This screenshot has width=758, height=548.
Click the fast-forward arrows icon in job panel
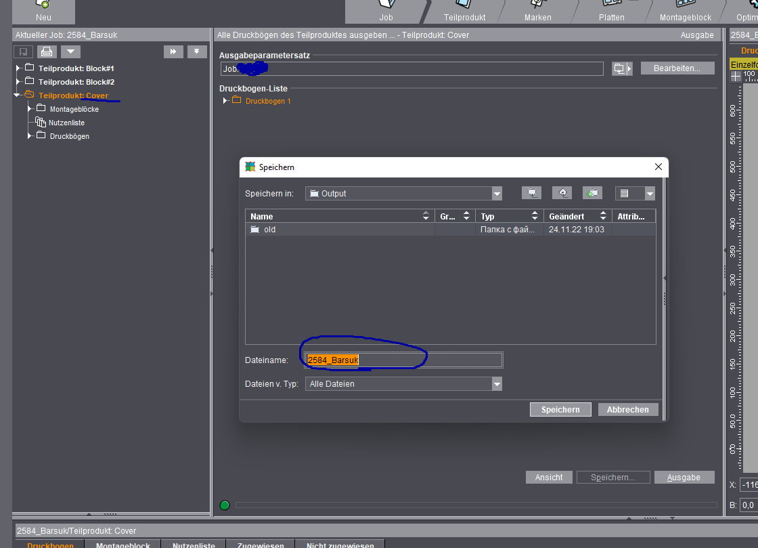175,51
